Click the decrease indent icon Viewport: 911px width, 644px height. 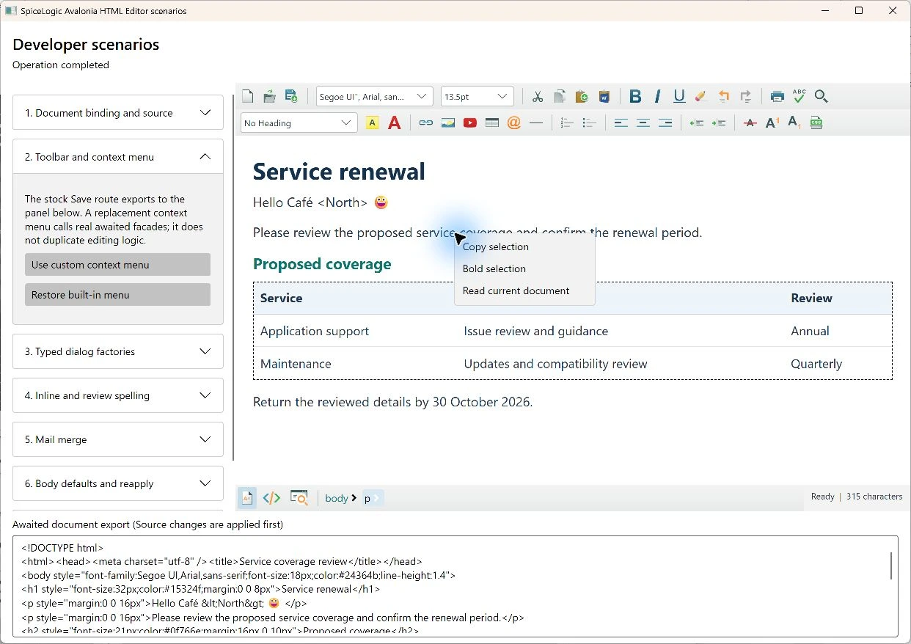pyautogui.click(x=697, y=122)
